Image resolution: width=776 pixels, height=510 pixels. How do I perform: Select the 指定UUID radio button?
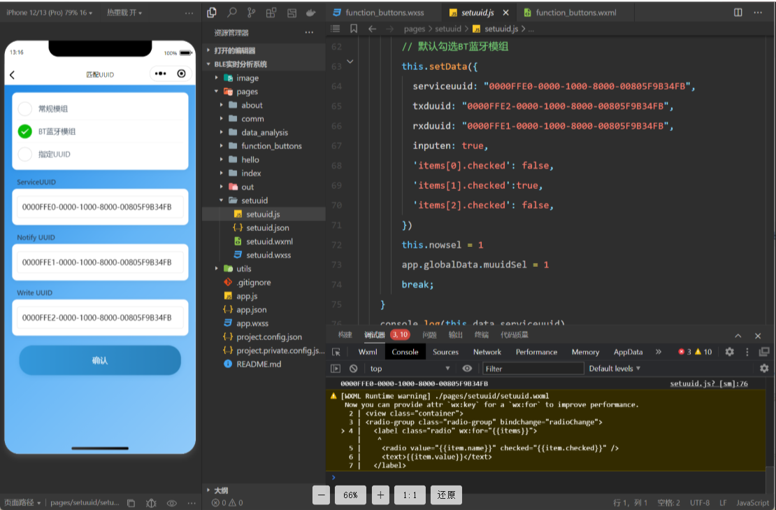(24, 154)
